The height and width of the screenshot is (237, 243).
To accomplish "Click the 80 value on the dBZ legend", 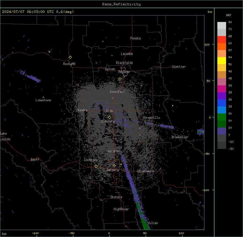I will point(230,22).
